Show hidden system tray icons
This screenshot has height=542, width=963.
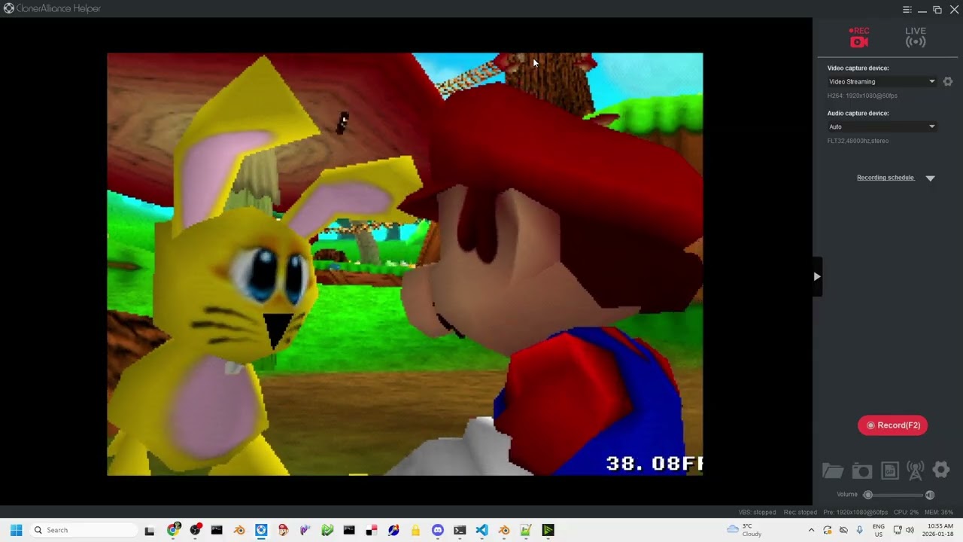pos(811,530)
